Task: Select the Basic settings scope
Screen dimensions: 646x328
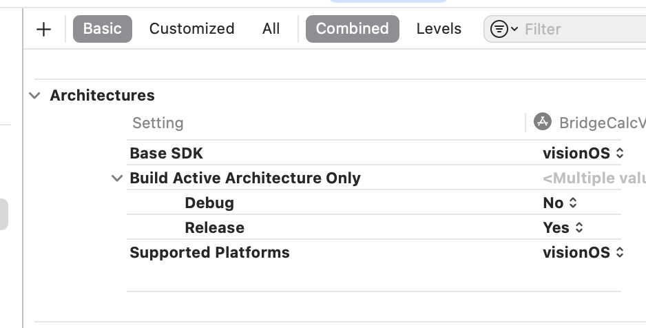Action: click(x=102, y=29)
